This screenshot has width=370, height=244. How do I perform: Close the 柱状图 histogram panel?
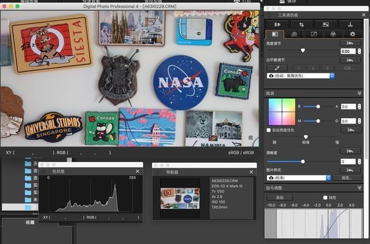point(138,171)
